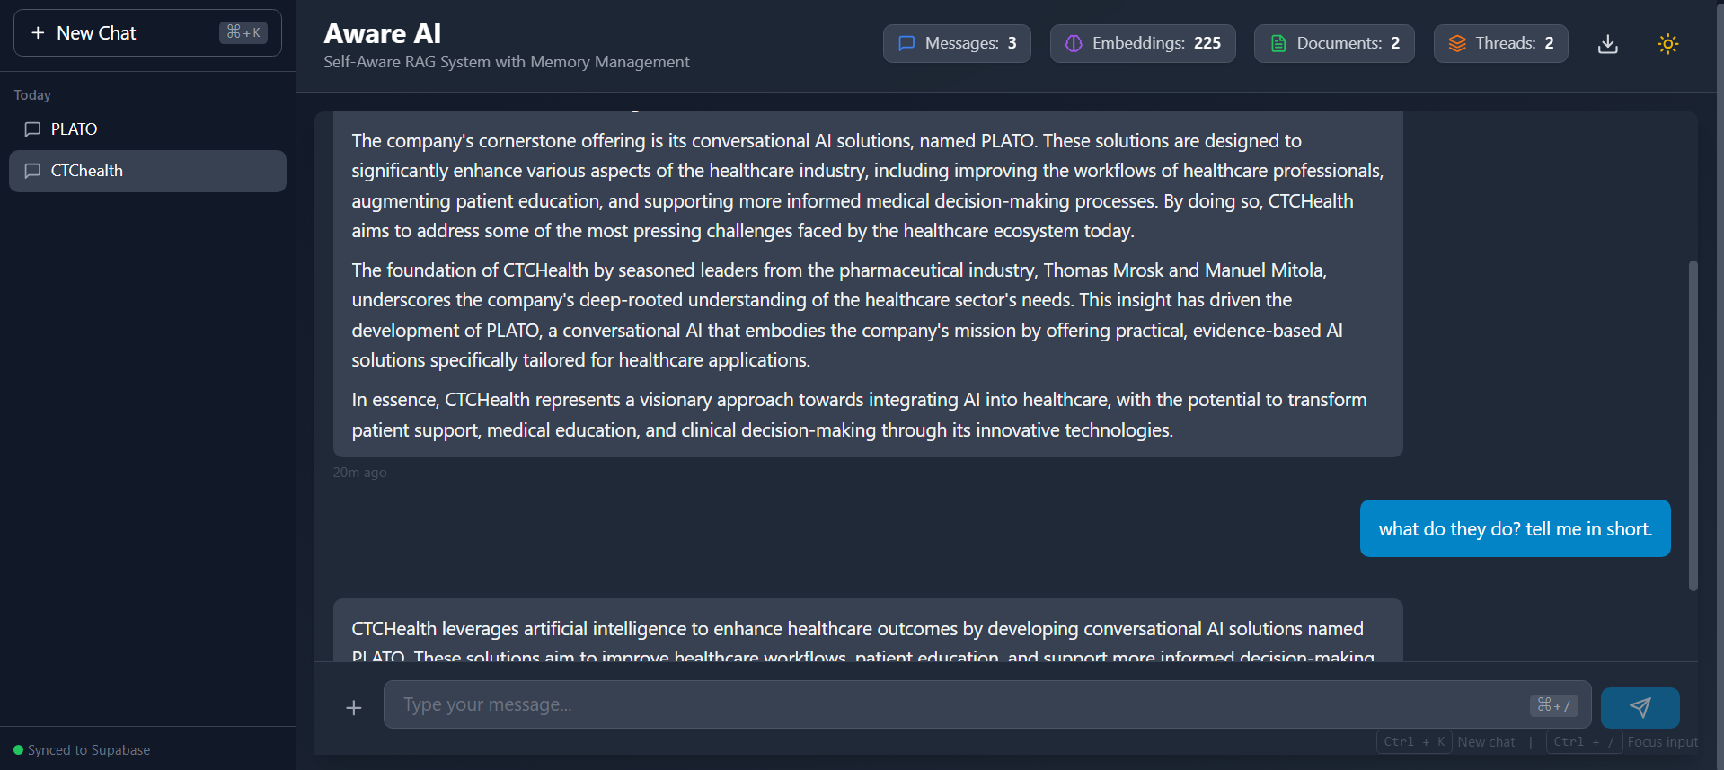Click the Embeddings brain icon
This screenshot has width=1724, height=770.
[1074, 43]
